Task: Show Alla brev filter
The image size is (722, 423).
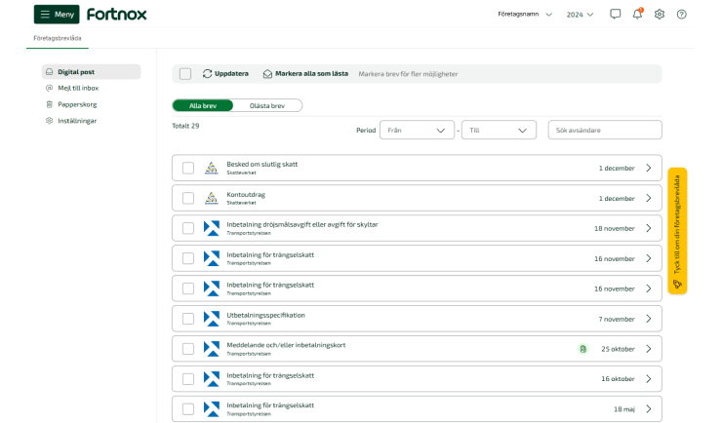Action: (203, 105)
